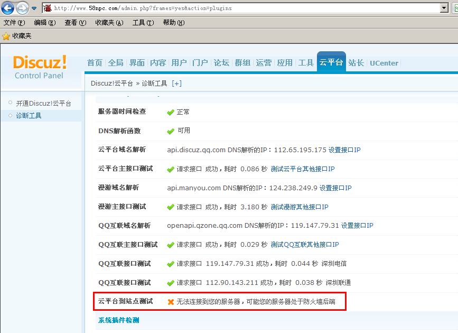Click the Discuz! Control Panel logo
Screen dimensions: 458x333
(x=40, y=67)
